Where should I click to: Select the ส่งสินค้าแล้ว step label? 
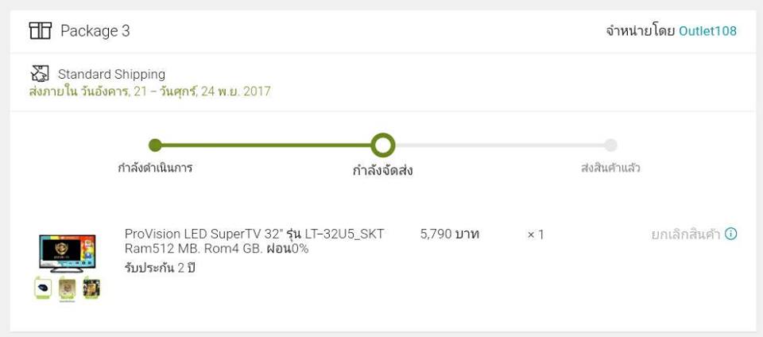[x=610, y=168]
